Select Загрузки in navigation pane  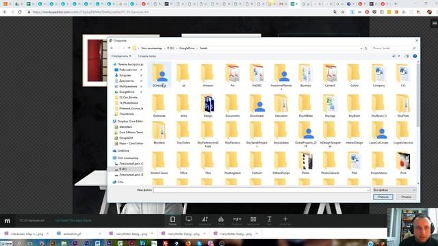click(125, 75)
